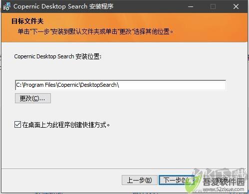Go back with the 上一步(B) button
The width and height of the screenshot is (249, 194).
(139, 180)
